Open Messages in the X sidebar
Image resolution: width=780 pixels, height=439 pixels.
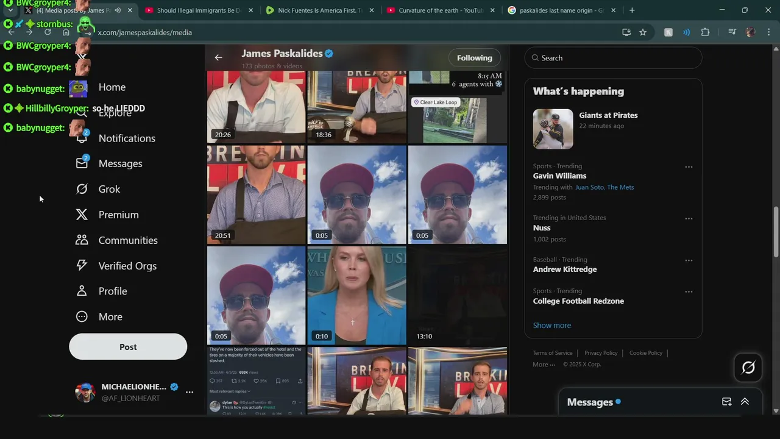pyautogui.click(x=109, y=163)
